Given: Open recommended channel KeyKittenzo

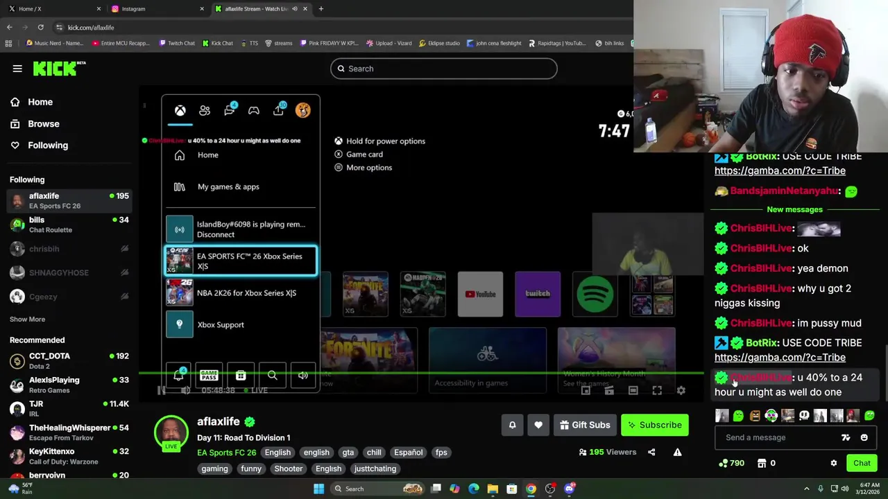Looking at the screenshot, I should click(69, 456).
